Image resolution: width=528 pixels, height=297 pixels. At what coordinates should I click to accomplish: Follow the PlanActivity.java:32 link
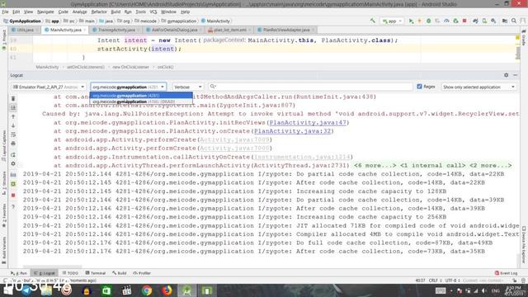292,131
